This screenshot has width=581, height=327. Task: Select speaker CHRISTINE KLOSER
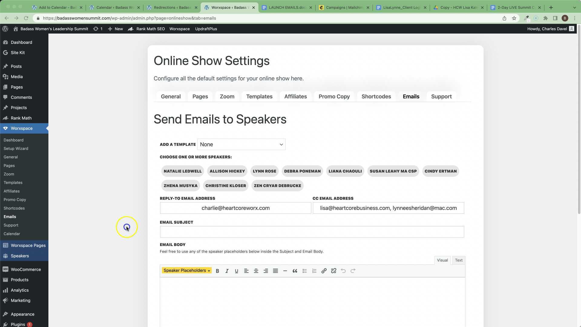(x=225, y=186)
